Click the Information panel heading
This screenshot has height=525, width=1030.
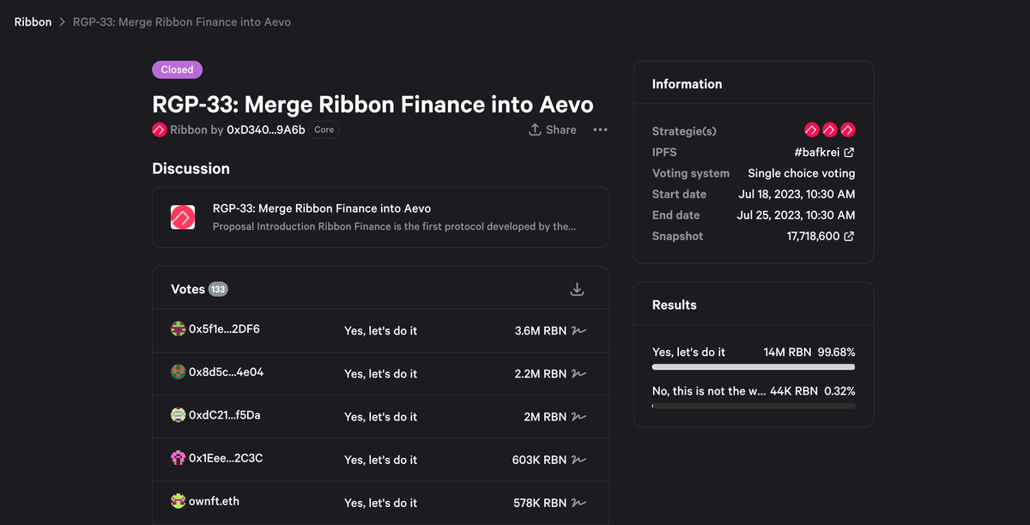[x=687, y=84]
